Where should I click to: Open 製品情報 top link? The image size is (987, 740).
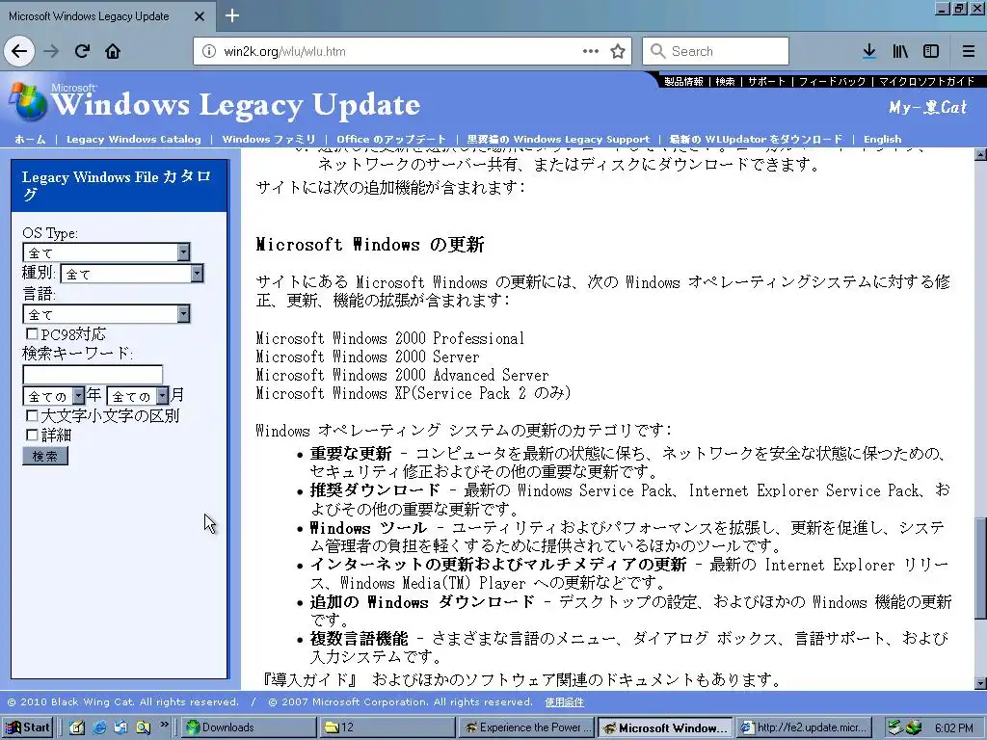[683, 81]
